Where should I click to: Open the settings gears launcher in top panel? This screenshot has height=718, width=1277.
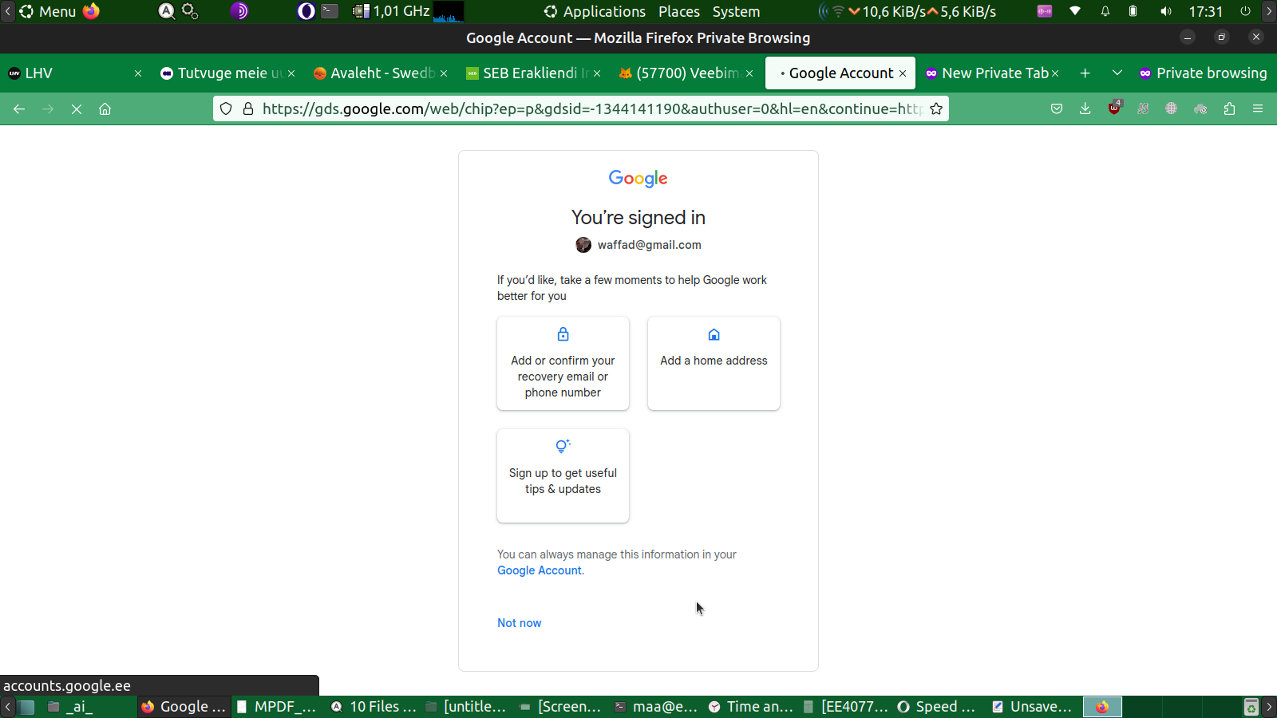(190, 11)
